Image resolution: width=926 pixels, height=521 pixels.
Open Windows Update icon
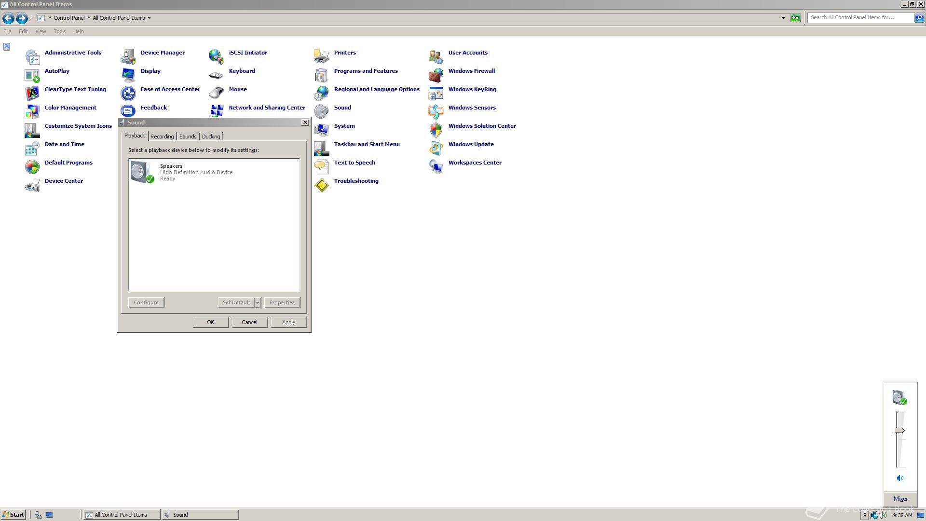pos(436,149)
